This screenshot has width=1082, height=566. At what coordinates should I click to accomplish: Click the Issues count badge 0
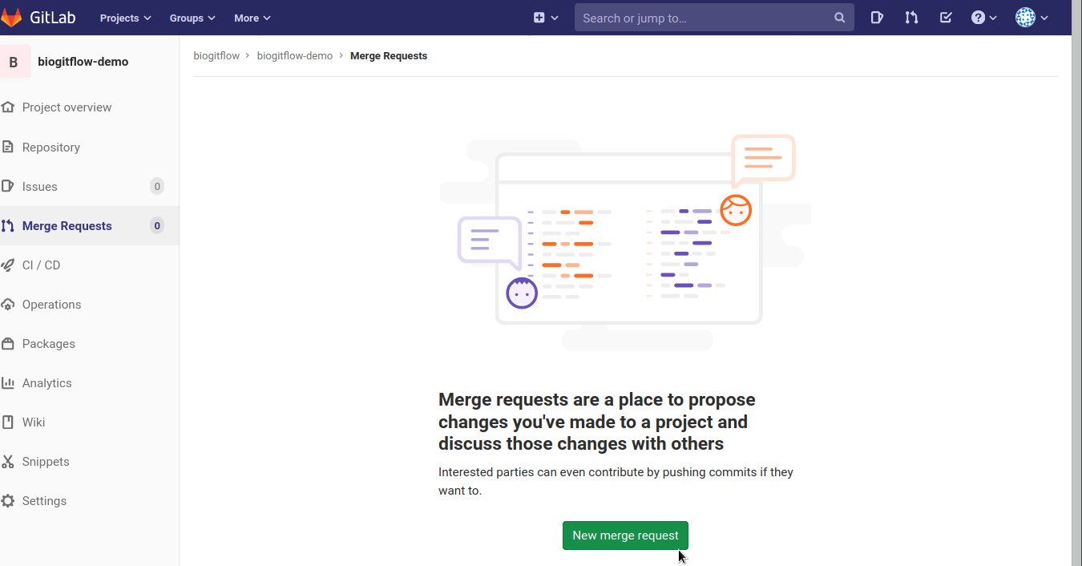click(x=157, y=186)
